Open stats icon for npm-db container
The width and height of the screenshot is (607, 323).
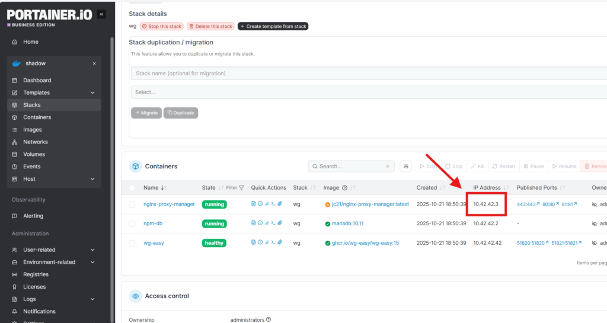[266, 223]
